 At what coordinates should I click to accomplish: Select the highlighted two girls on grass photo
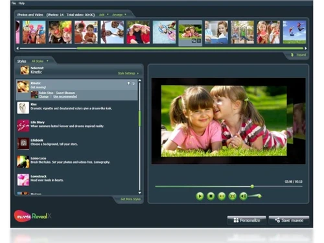tap(191, 33)
